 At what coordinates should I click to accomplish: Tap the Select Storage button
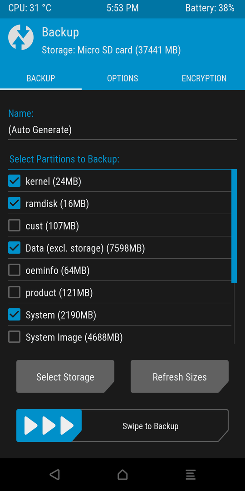click(x=65, y=377)
